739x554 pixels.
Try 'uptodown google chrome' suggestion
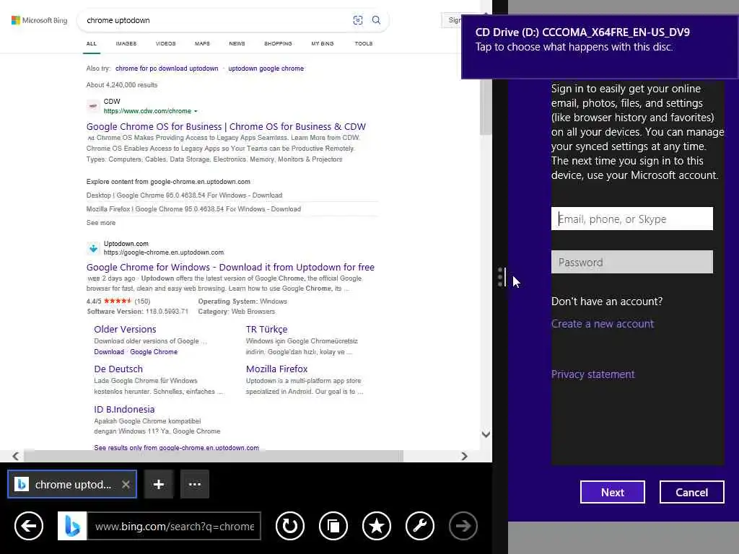(x=266, y=69)
